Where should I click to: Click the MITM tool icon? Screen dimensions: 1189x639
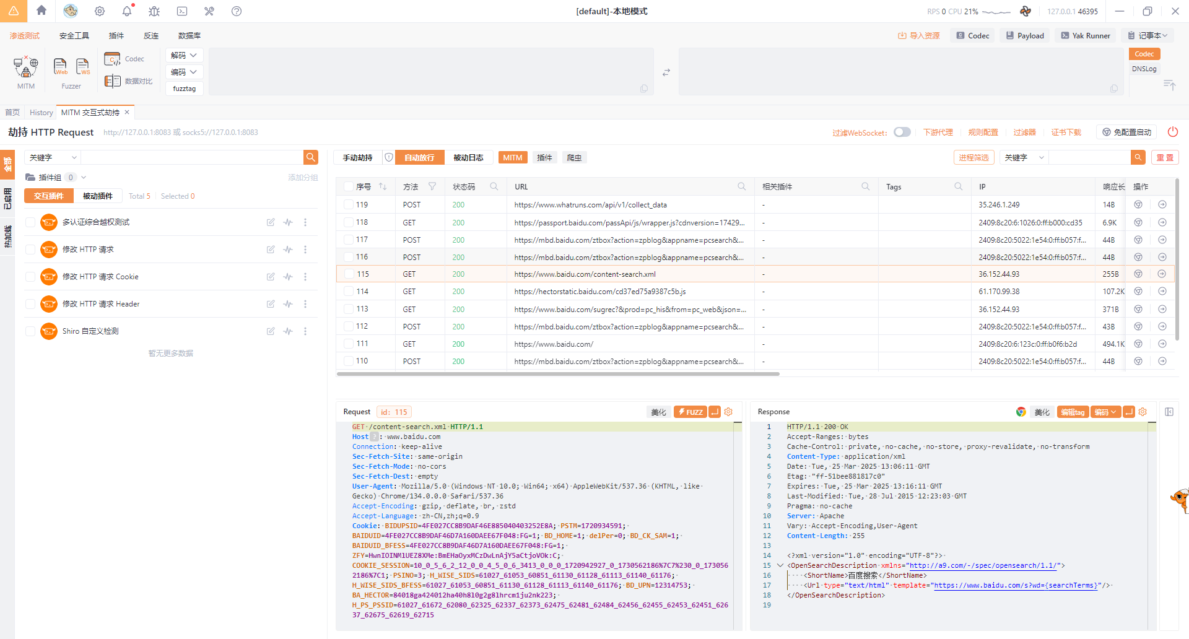[26, 67]
